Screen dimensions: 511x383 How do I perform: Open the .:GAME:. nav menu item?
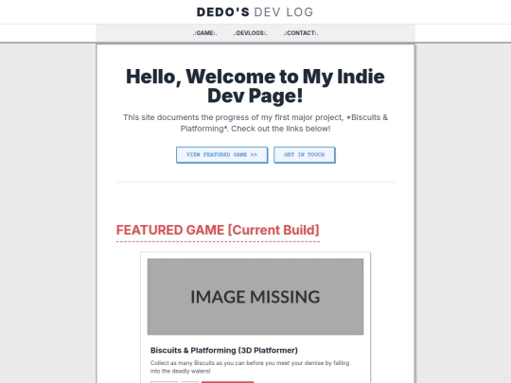click(x=204, y=33)
